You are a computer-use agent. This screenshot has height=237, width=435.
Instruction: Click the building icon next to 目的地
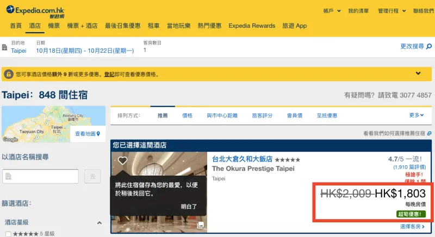point(4,47)
